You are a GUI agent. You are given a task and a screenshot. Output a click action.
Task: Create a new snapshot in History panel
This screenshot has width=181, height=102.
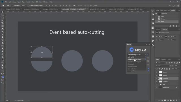[x=173, y=26]
